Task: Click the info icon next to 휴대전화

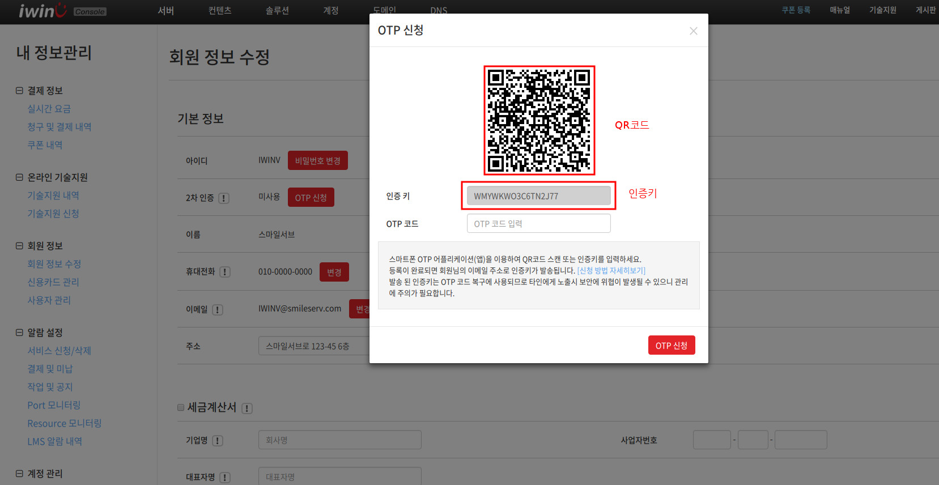Action: pyautogui.click(x=225, y=272)
